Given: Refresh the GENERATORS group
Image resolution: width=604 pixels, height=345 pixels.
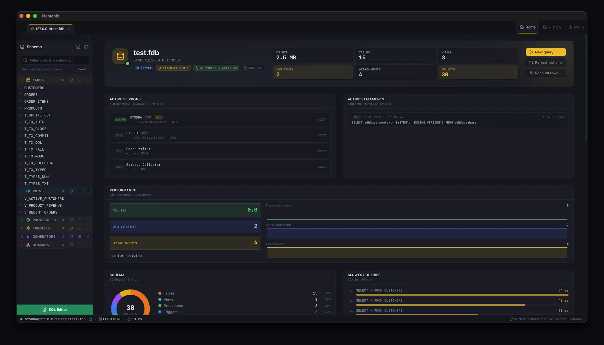Looking at the screenshot, I should pyautogui.click(x=71, y=237).
